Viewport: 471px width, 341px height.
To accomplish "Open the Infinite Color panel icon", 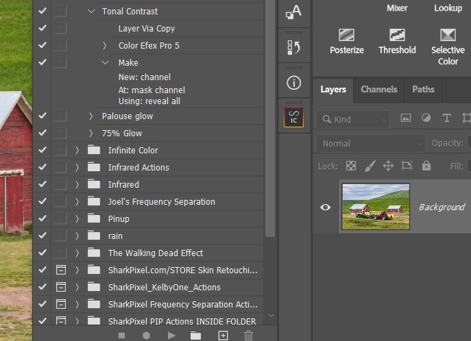I will (294, 118).
